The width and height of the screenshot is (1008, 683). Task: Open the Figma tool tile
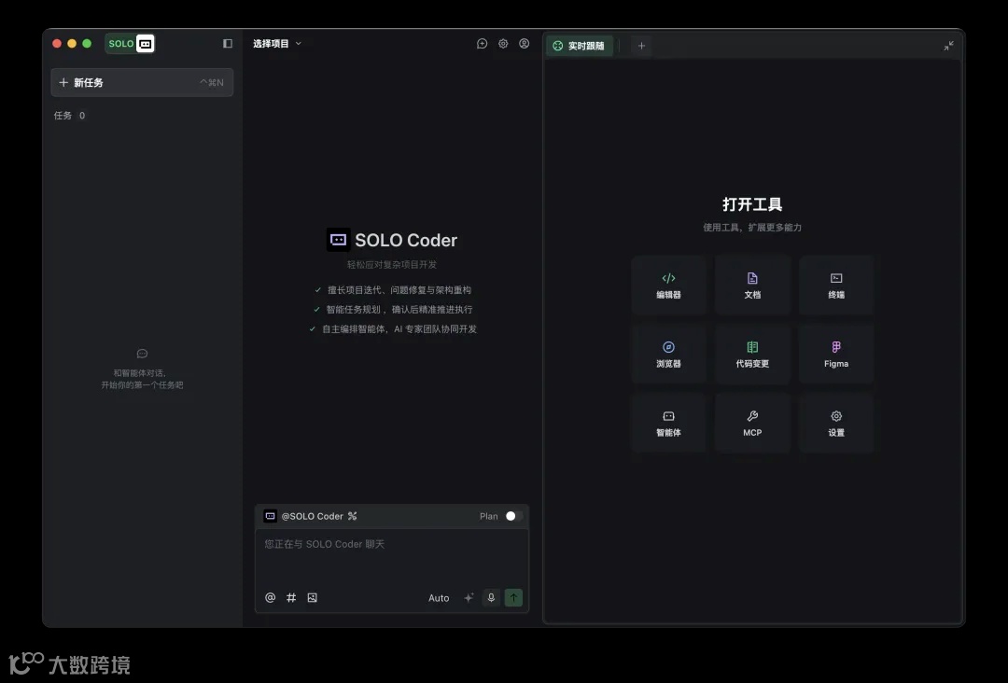(836, 354)
